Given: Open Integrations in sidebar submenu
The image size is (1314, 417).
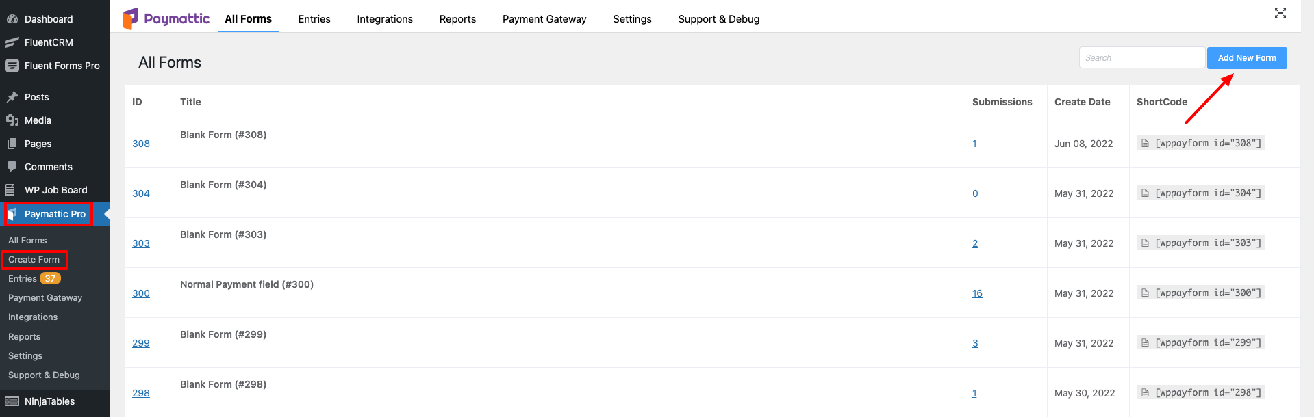Looking at the screenshot, I should pos(33,317).
